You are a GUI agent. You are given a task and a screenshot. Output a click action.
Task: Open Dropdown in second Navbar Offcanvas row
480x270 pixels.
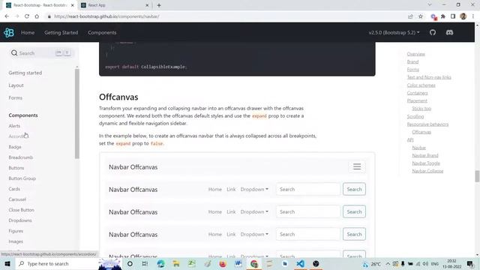254,189
